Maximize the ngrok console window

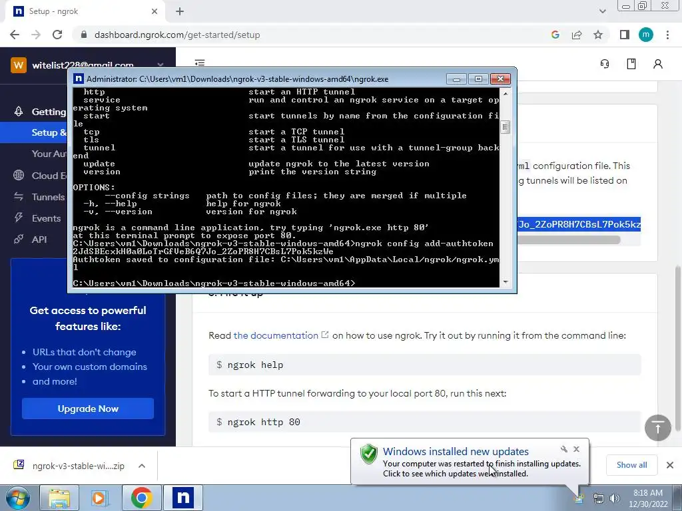coord(478,79)
